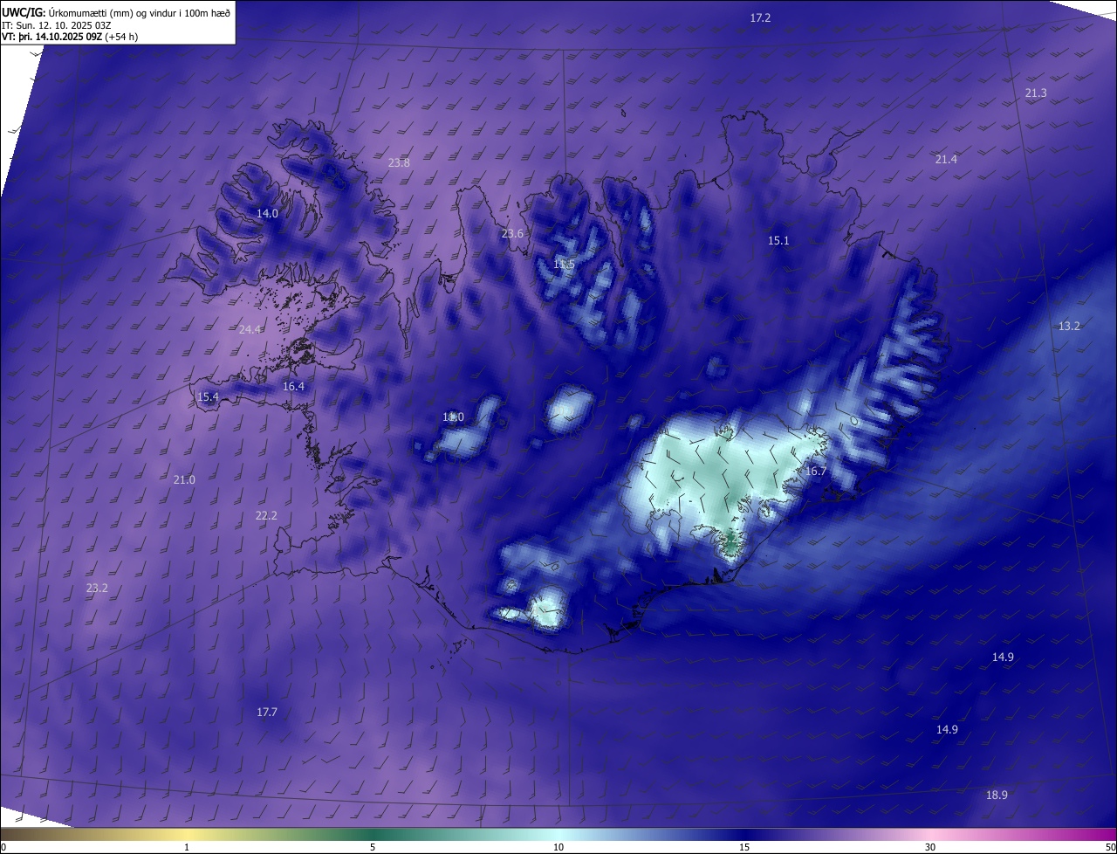1117x854 pixels.
Task: Click the 16.7 value label
Action: [815, 471]
